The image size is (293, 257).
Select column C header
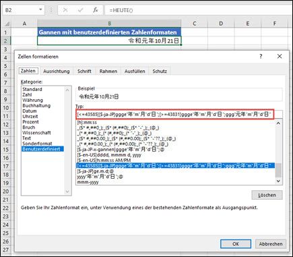point(195,24)
